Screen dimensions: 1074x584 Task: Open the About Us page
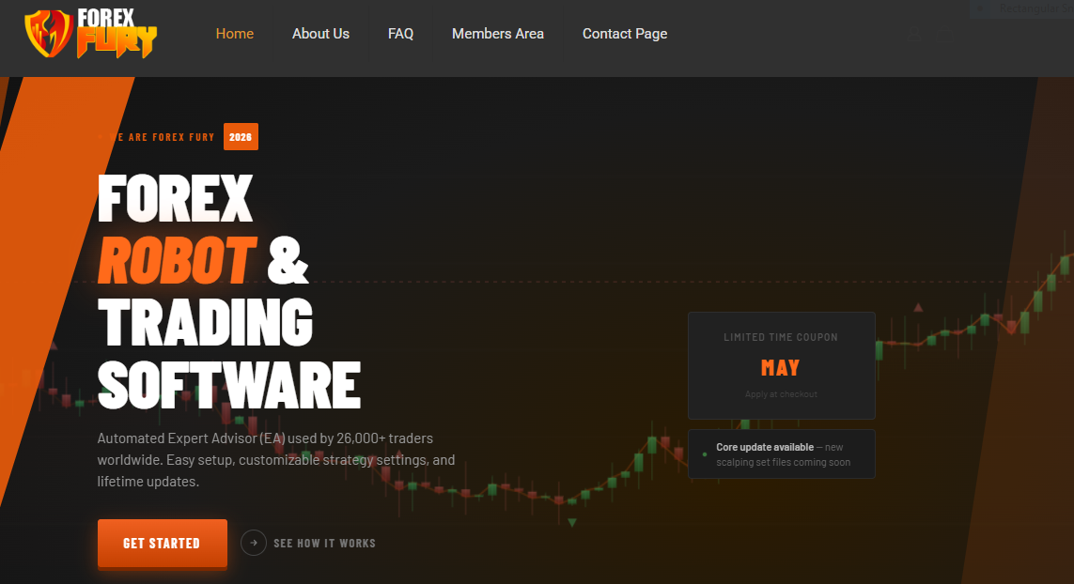click(x=320, y=34)
